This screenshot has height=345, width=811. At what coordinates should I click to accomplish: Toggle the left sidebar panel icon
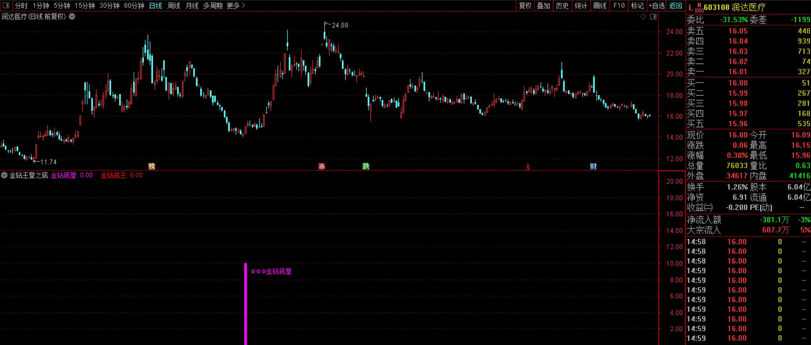(x=6, y=6)
